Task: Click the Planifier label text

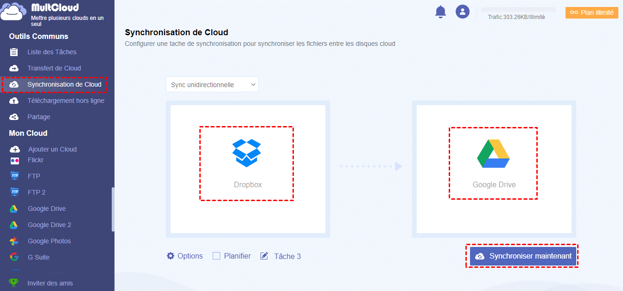Action: pyautogui.click(x=237, y=256)
